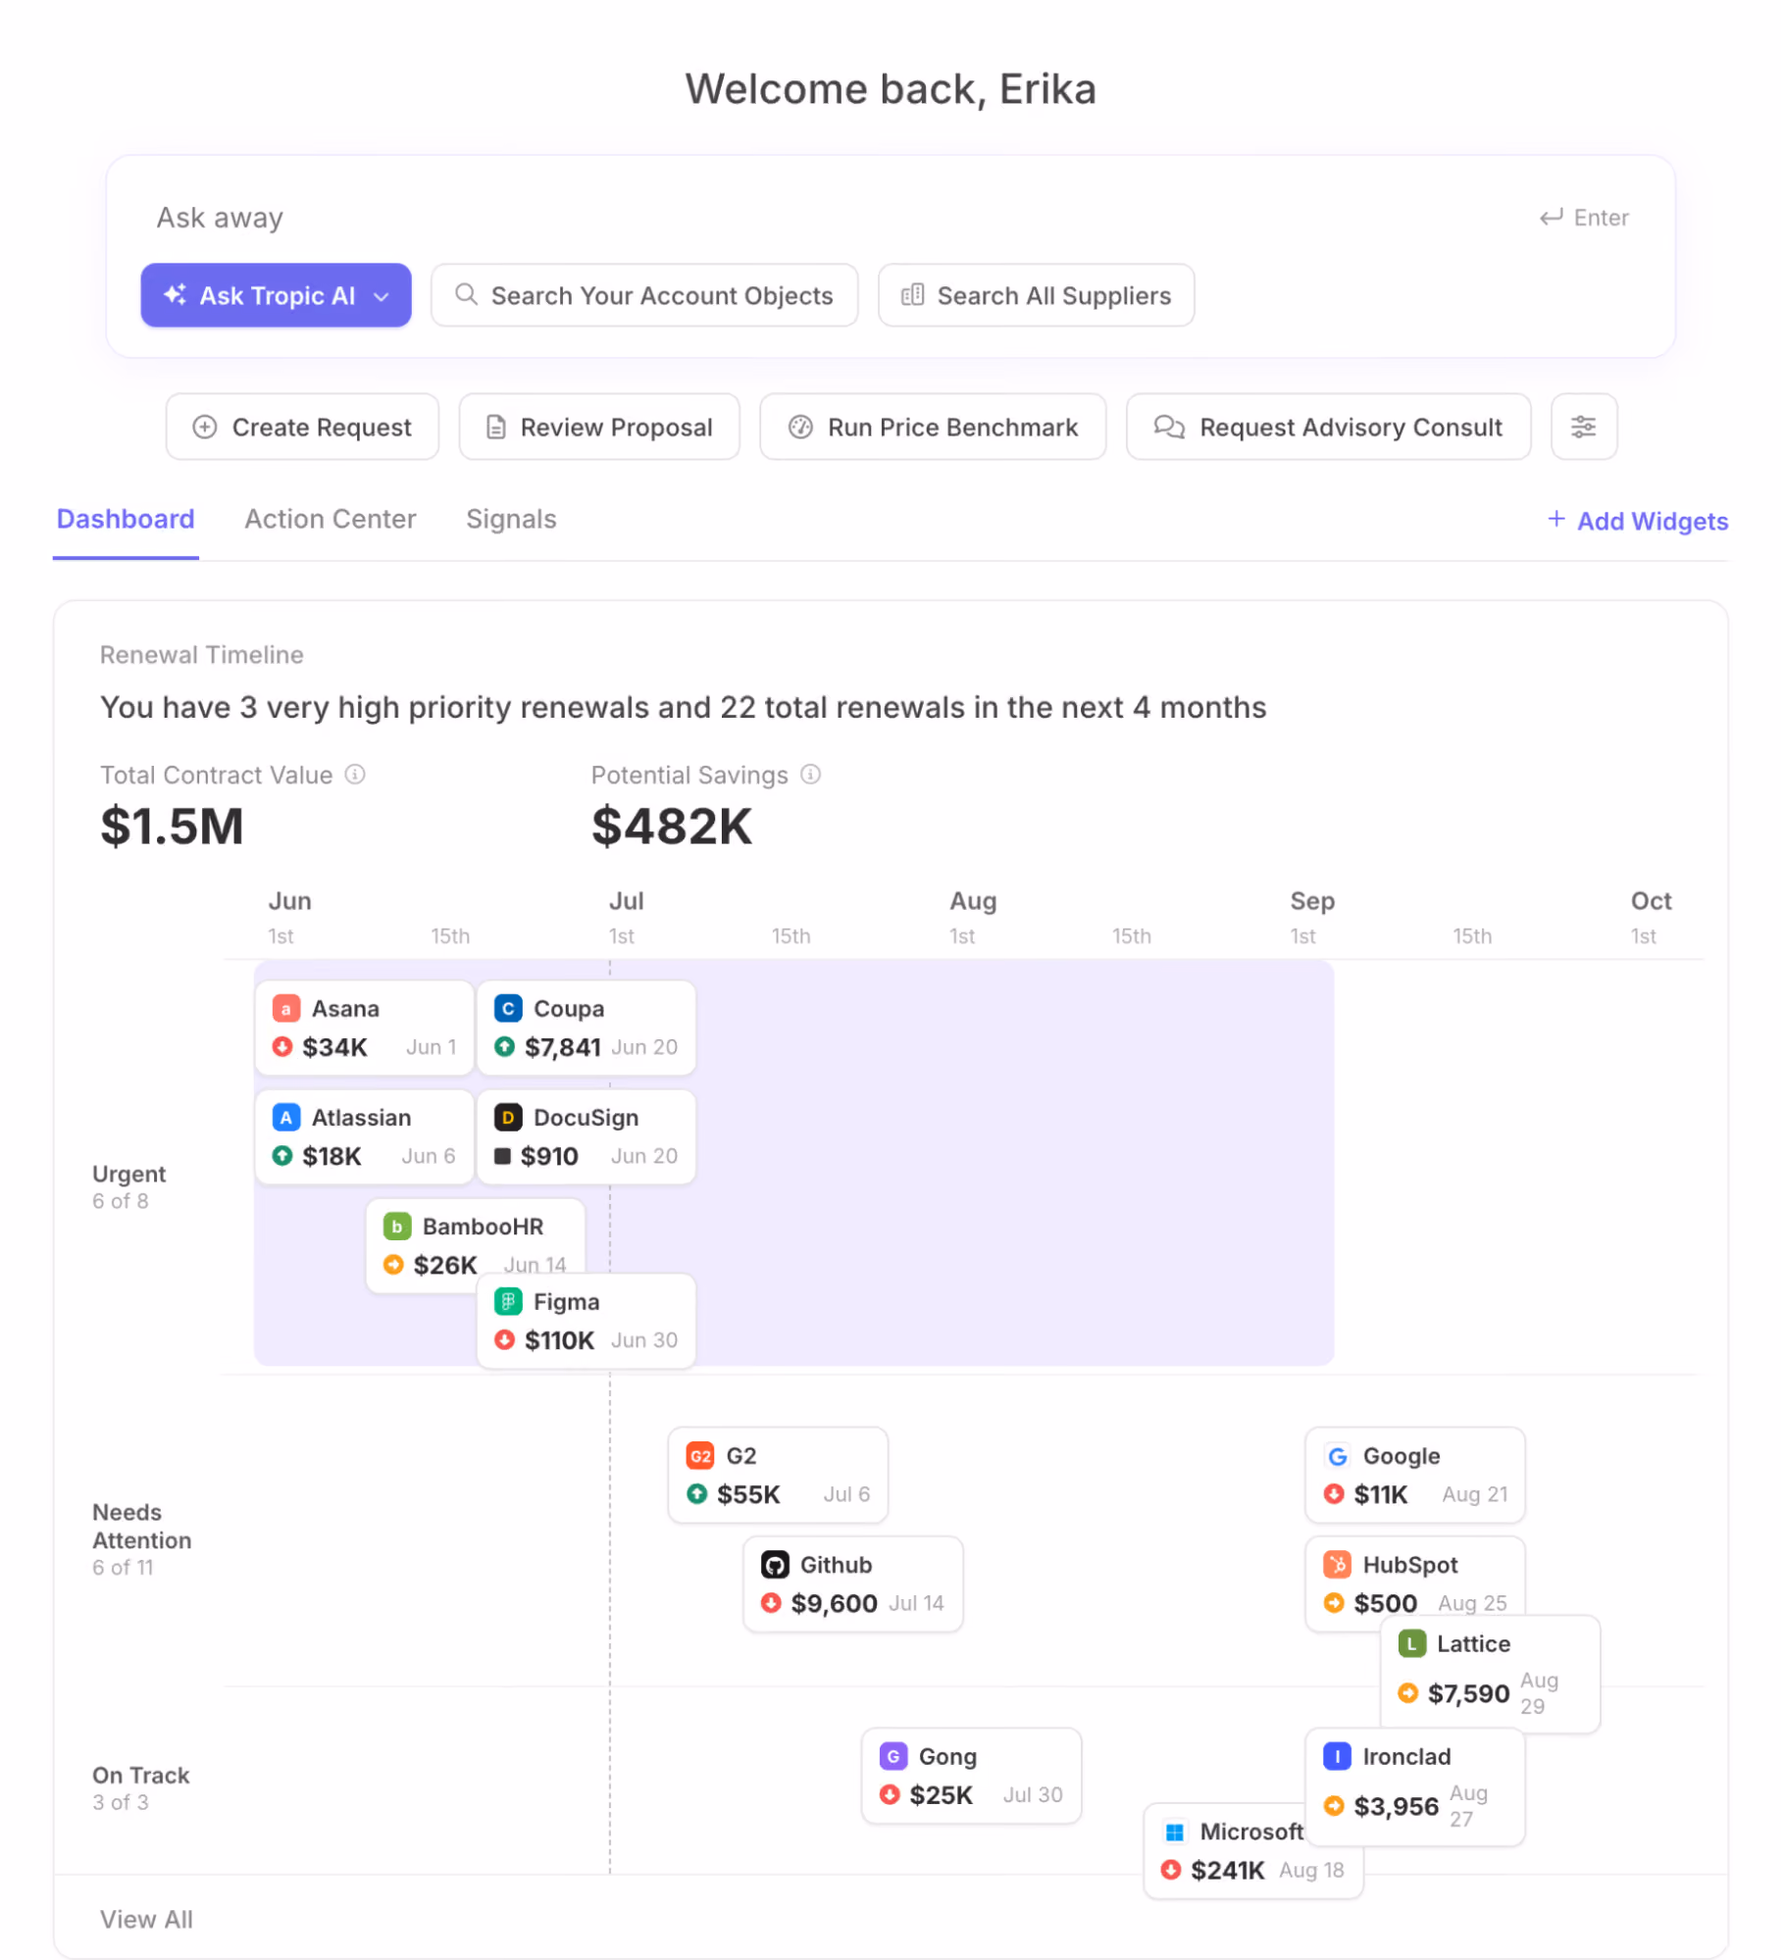Click the Ironclad logo icon

click(1337, 1756)
